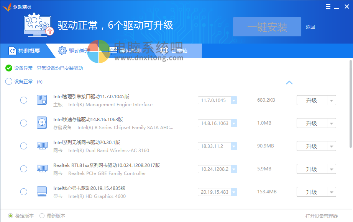This screenshot has height=222, width=353.
Task: Select the Intel核心显卡驱动 row radio
Action: pyautogui.click(x=24, y=192)
